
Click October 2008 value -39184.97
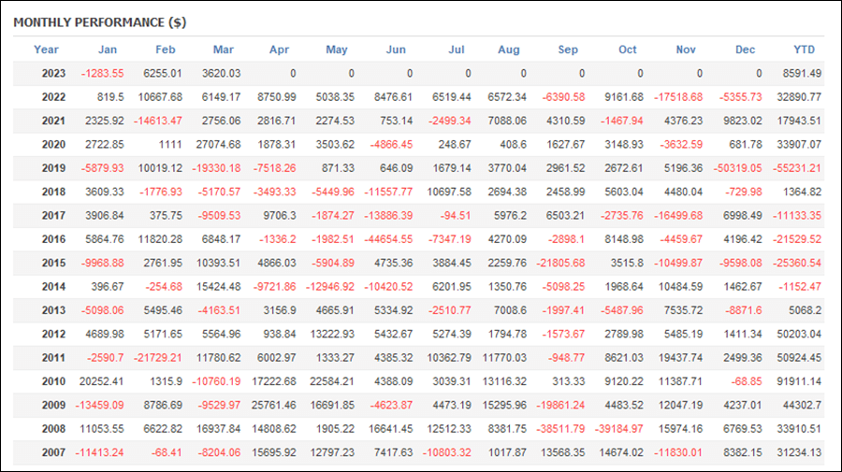pyautogui.click(x=618, y=429)
